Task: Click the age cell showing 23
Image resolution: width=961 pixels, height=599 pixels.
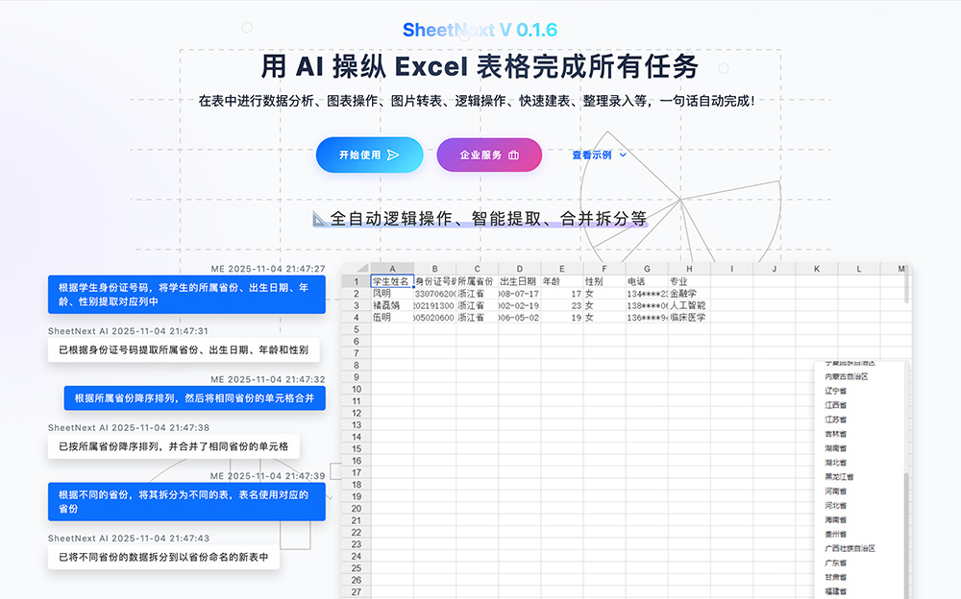Action: click(x=561, y=305)
